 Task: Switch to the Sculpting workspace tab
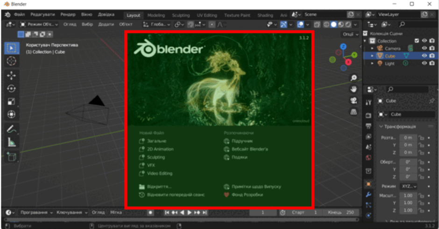[x=181, y=15]
